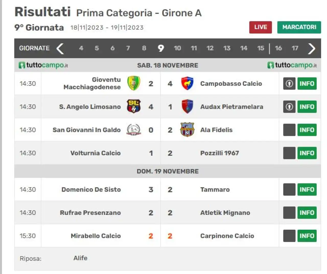327x274 pixels.
Task: Click the dark square beside Tammaro INFO
Action: point(289,189)
